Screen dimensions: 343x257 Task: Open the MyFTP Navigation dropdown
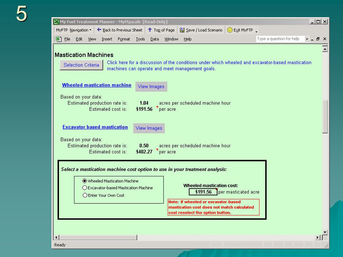pyautogui.click(x=74, y=30)
